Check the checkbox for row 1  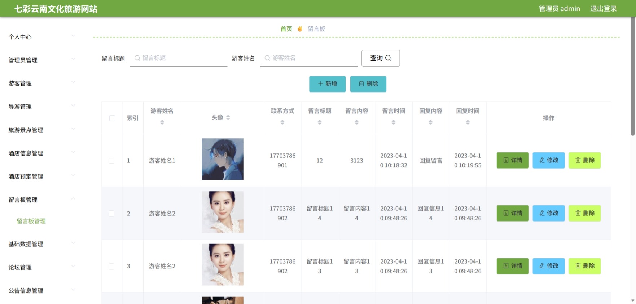(x=111, y=161)
